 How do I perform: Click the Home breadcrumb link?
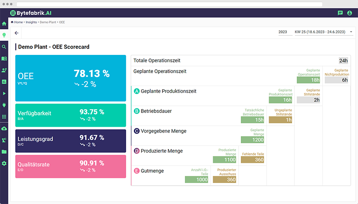[x=18, y=22]
